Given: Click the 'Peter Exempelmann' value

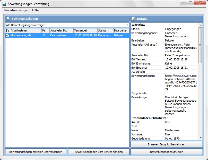Looking at the screenshot, I should tap(177, 55).
